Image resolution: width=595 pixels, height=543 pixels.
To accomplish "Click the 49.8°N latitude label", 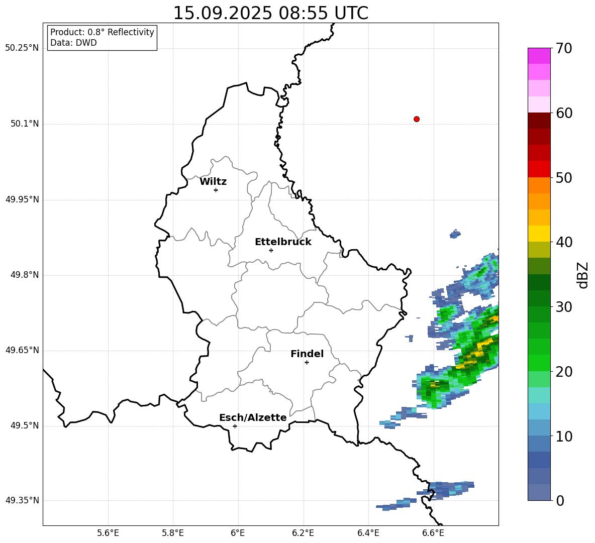I will click(x=24, y=275).
